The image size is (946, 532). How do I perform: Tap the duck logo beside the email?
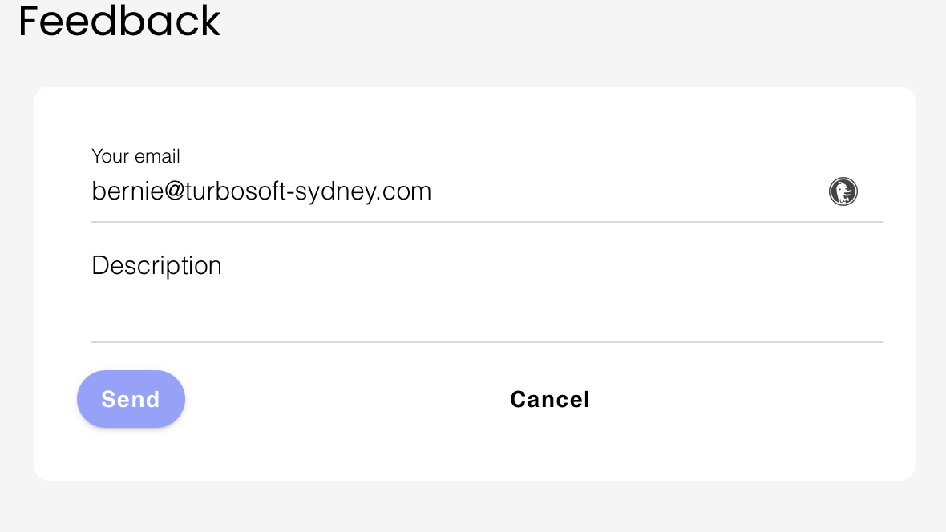(x=843, y=192)
